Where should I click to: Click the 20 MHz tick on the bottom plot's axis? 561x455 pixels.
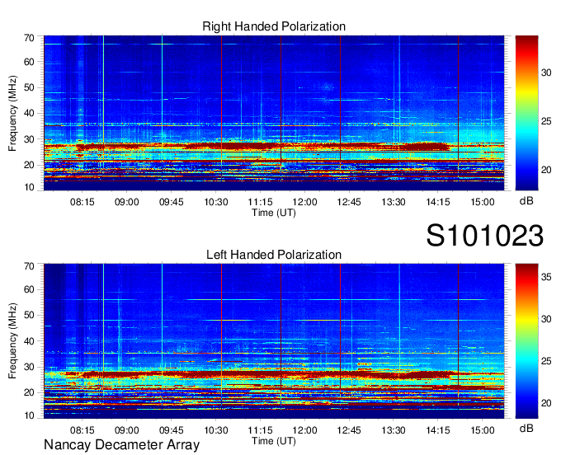click(29, 393)
